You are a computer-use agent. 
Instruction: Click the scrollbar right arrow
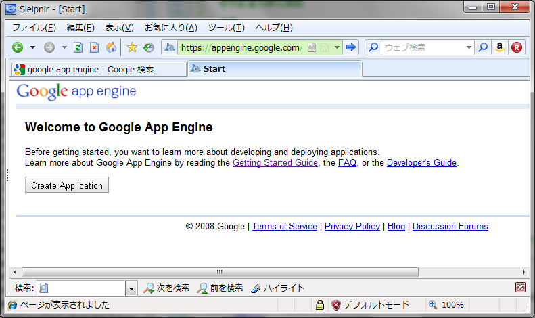tap(524, 272)
